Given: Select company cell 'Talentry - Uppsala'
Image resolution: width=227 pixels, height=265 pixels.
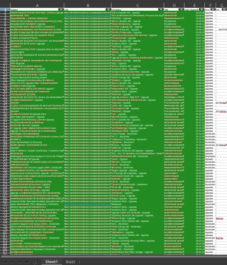Looking at the screenshot, I should click(x=137, y=243).
